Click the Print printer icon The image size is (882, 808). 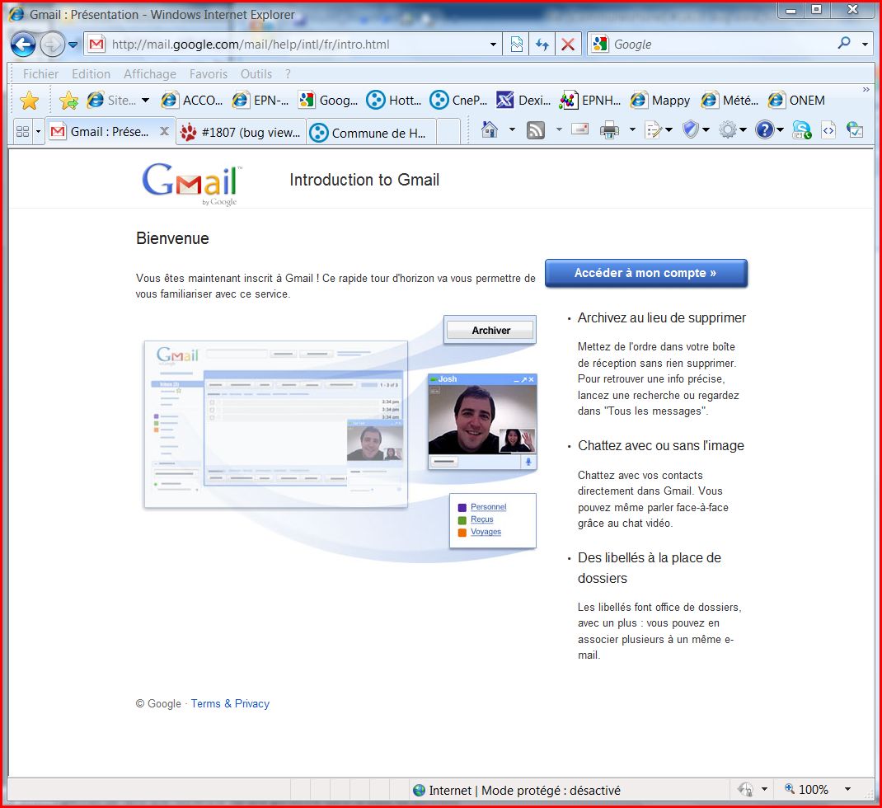click(x=609, y=130)
